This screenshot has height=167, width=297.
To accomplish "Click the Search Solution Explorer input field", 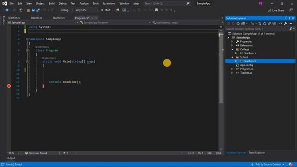I will pos(257,29).
